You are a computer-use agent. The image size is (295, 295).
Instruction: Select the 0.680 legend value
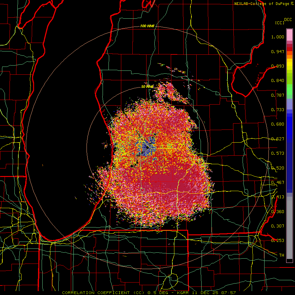point(278,124)
